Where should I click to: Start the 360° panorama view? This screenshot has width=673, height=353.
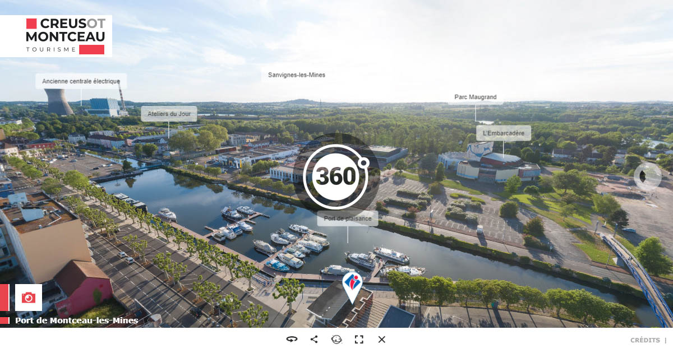[336, 176]
